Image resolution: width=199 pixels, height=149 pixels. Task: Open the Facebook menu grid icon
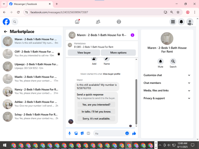point(173,22)
